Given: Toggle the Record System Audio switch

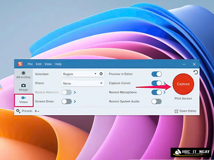Looking at the screenshot, I should click(156, 102).
